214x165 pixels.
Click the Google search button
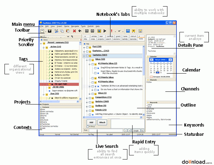pyautogui.click(x=136, y=131)
